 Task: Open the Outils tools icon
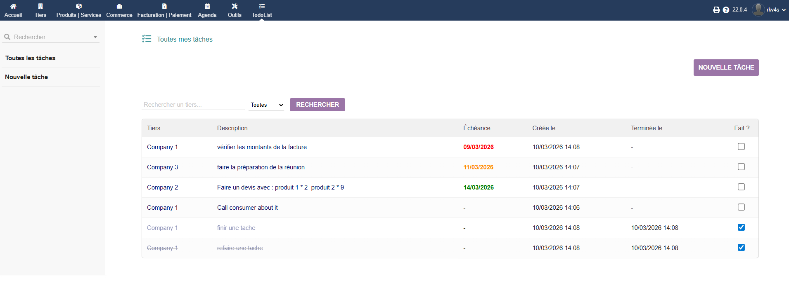235,7
